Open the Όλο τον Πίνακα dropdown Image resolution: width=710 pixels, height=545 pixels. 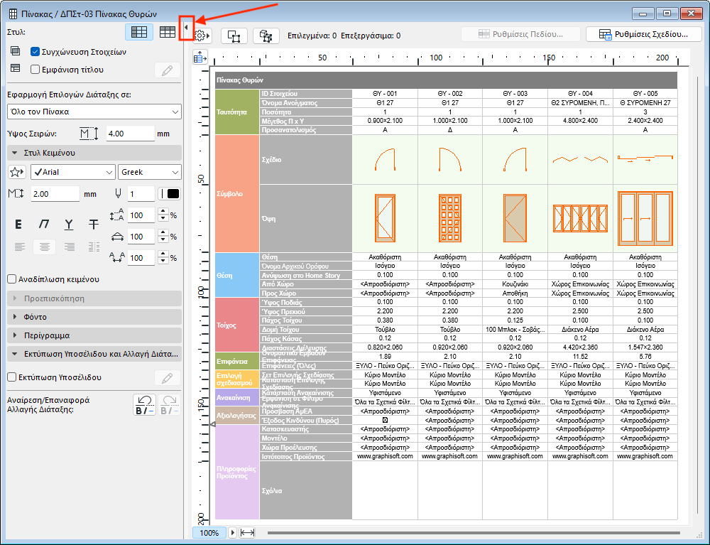[x=94, y=112]
